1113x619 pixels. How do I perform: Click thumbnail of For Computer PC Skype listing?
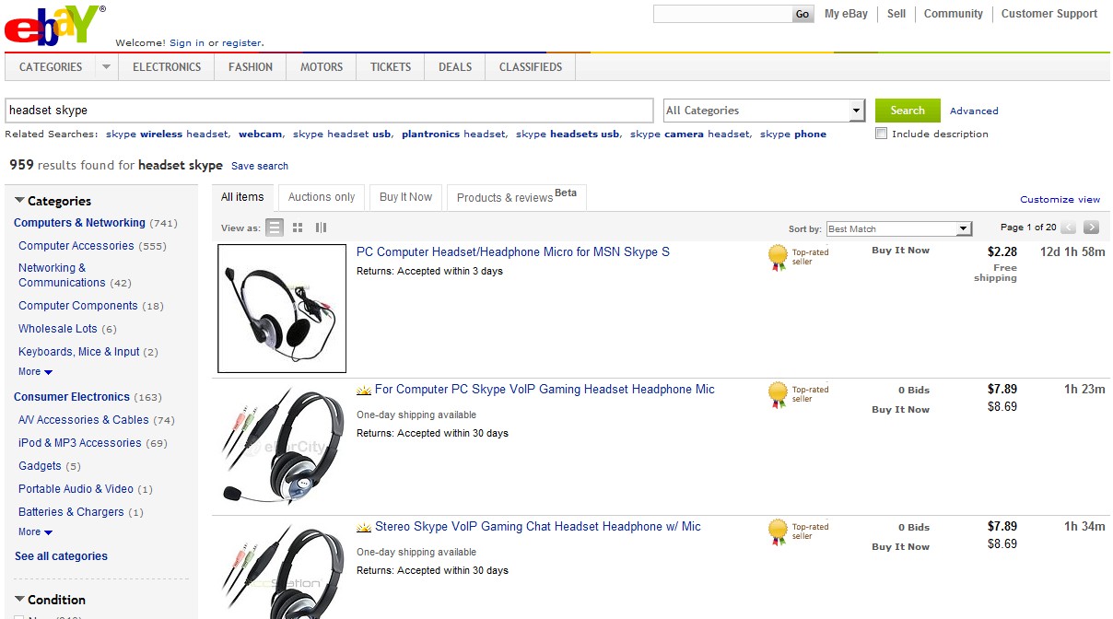(282, 446)
